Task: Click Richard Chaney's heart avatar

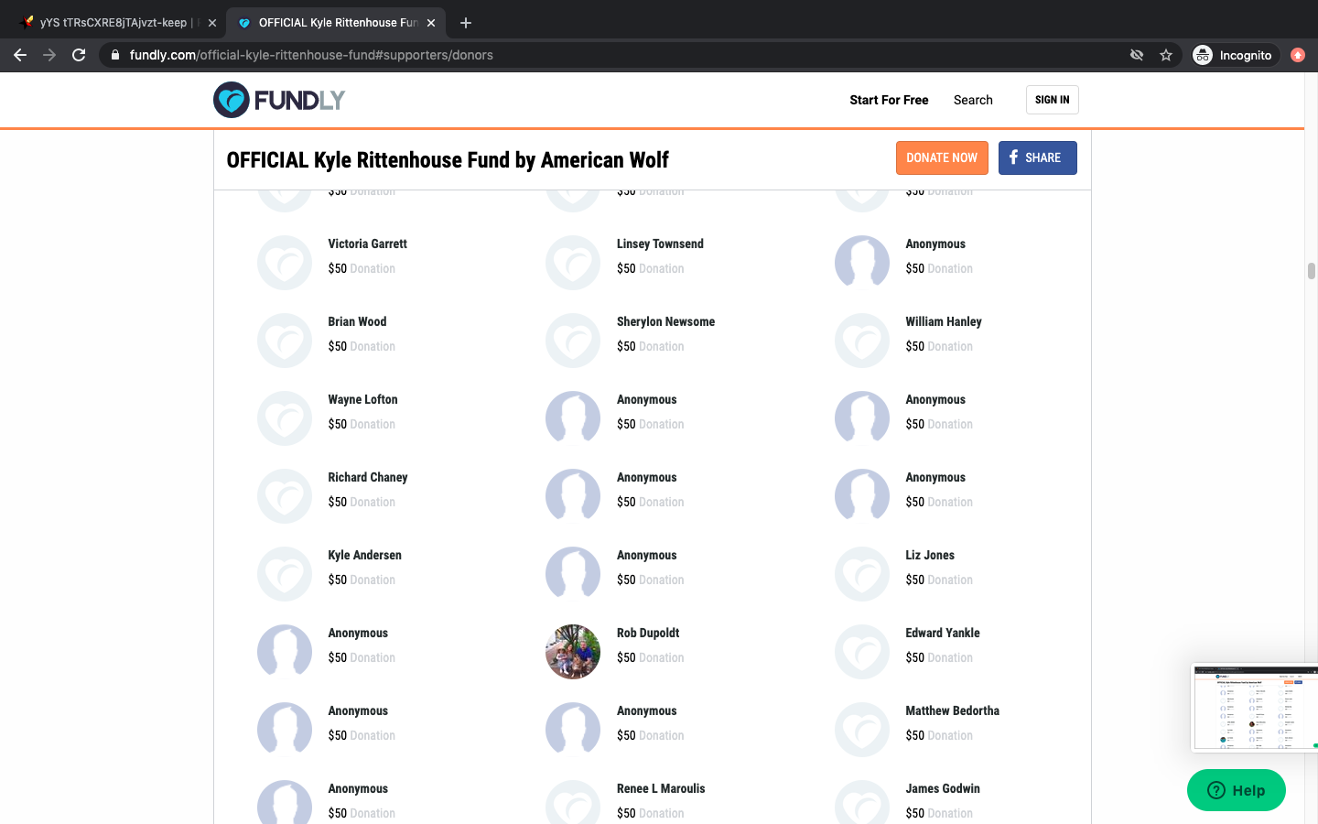Action: click(x=285, y=496)
